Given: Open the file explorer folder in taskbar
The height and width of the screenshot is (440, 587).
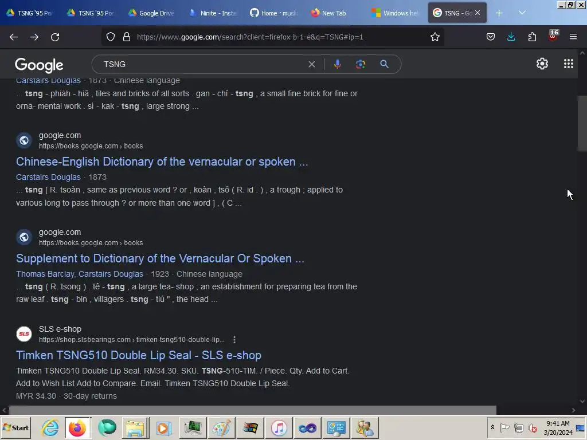Looking at the screenshot, I should point(135,428).
